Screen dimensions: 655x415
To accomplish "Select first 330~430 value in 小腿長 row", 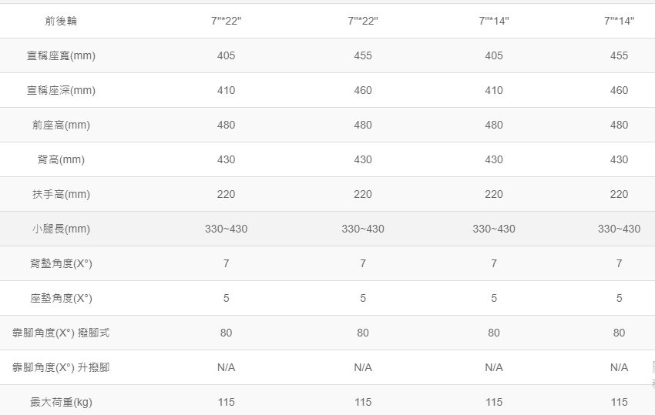I will (x=226, y=229).
